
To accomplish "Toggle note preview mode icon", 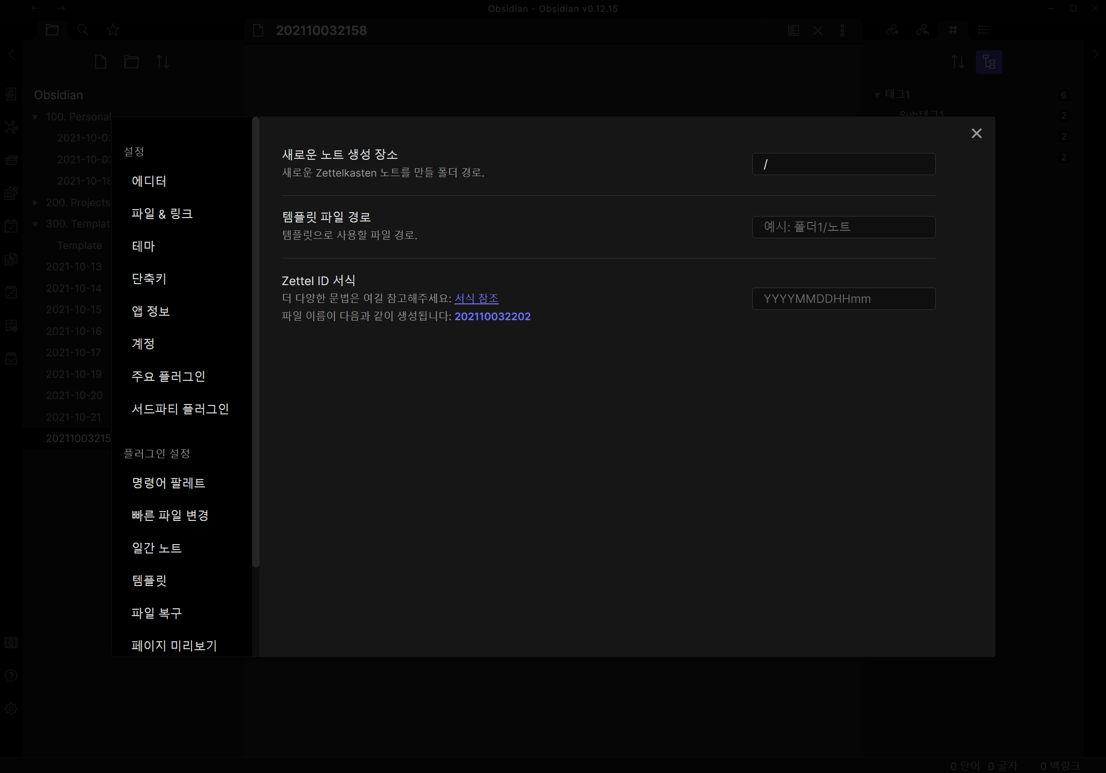I will 793,31.
